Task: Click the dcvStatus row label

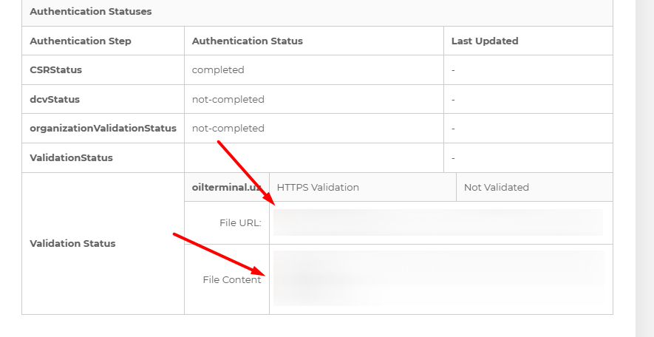Action: [55, 99]
